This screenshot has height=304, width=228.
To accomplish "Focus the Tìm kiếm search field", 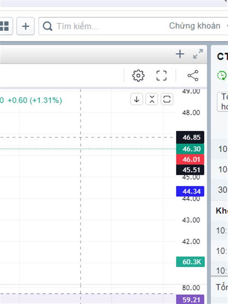I will pyautogui.click(x=103, y=26).
